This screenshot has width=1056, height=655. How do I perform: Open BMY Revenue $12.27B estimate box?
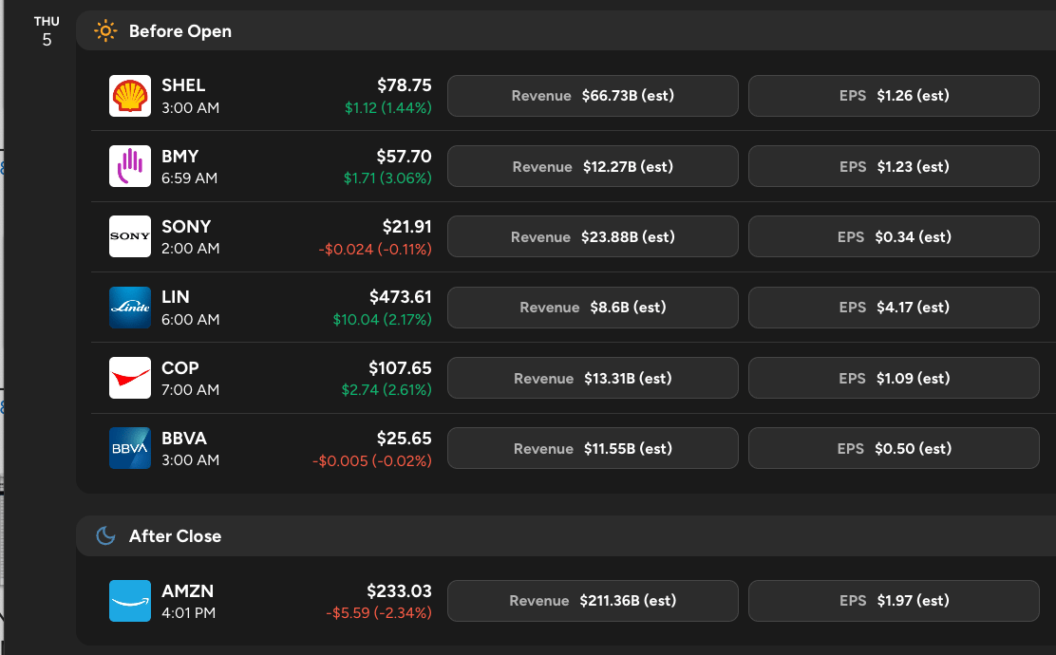click(593, 166)
